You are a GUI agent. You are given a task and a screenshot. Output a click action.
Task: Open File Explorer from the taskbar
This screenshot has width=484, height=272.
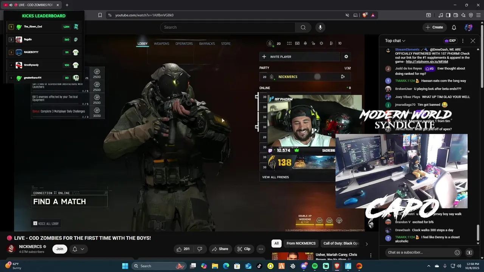(215, 266)
